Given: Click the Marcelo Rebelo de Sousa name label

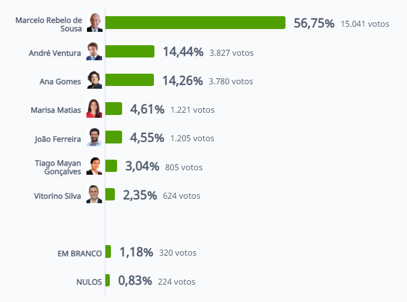Looking at the screenshot, I should (49, 24).
